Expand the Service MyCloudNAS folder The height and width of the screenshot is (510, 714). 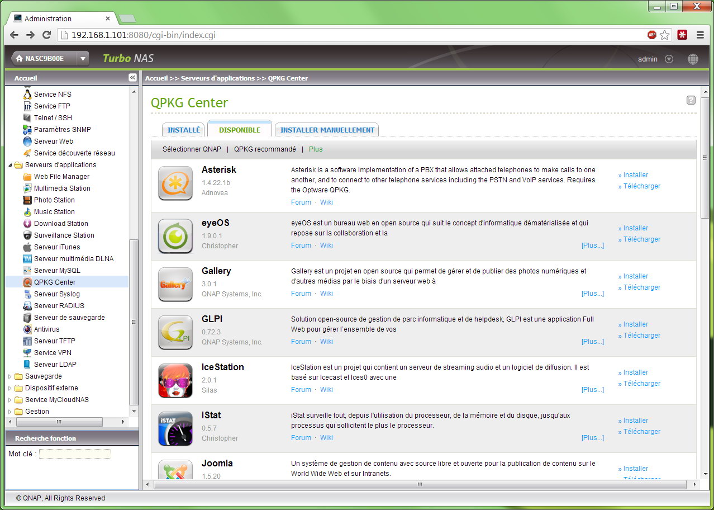[9, 400]
